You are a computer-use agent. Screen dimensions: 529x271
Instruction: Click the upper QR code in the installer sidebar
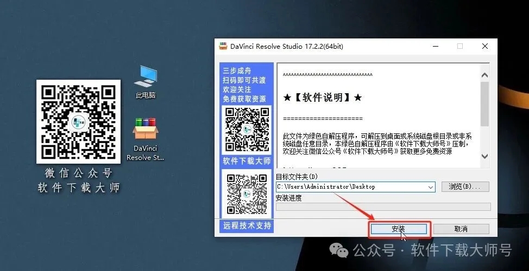pyautogui.click(x=247, y=130)
